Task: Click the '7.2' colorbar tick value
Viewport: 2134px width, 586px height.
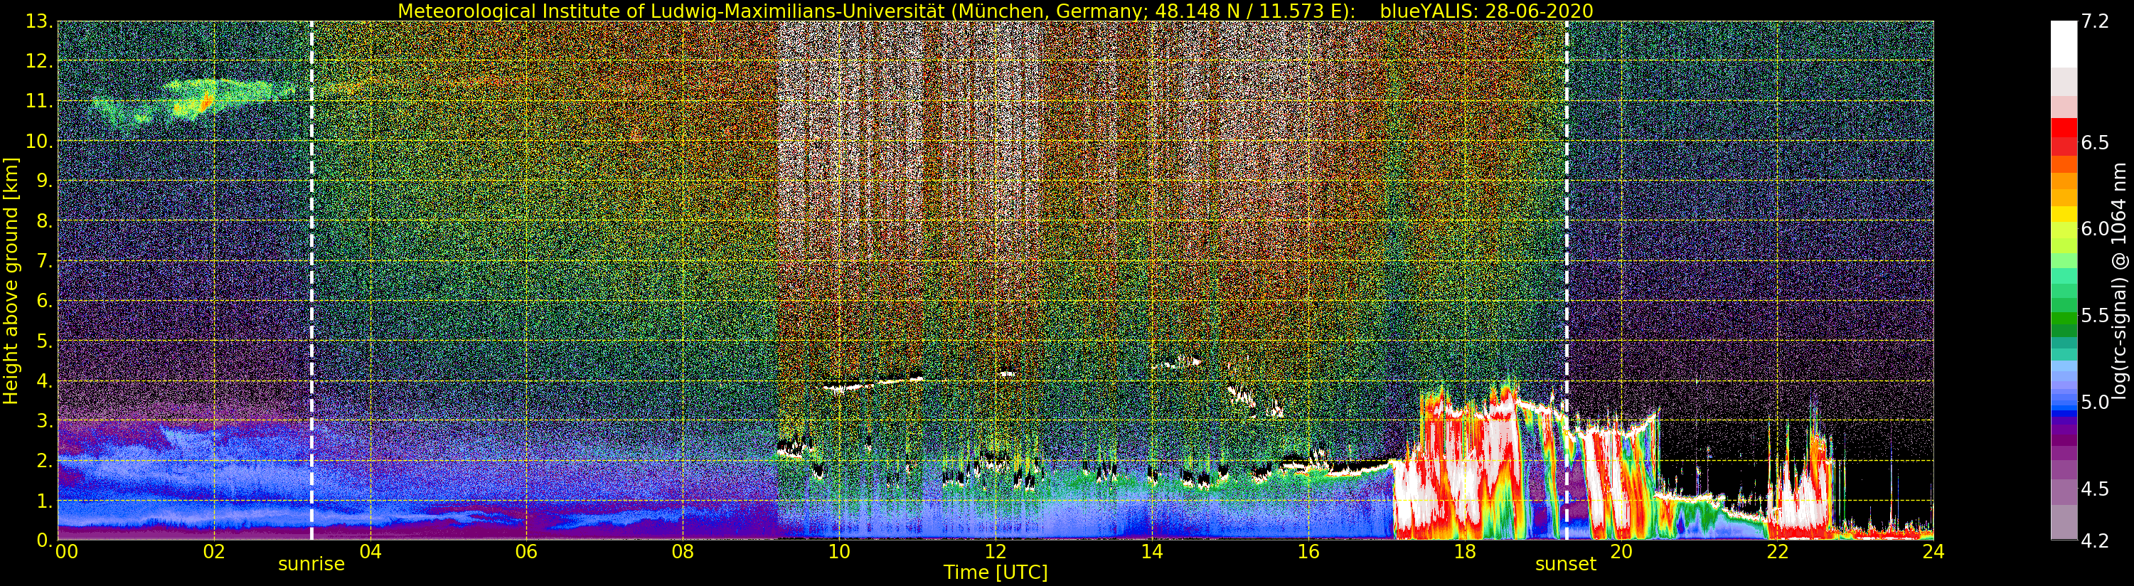Action: click(2095, 21)
